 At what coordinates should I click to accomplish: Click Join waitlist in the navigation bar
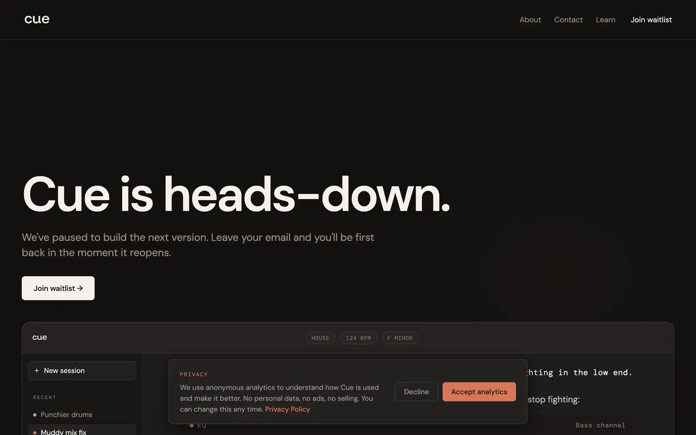point(651,20)
